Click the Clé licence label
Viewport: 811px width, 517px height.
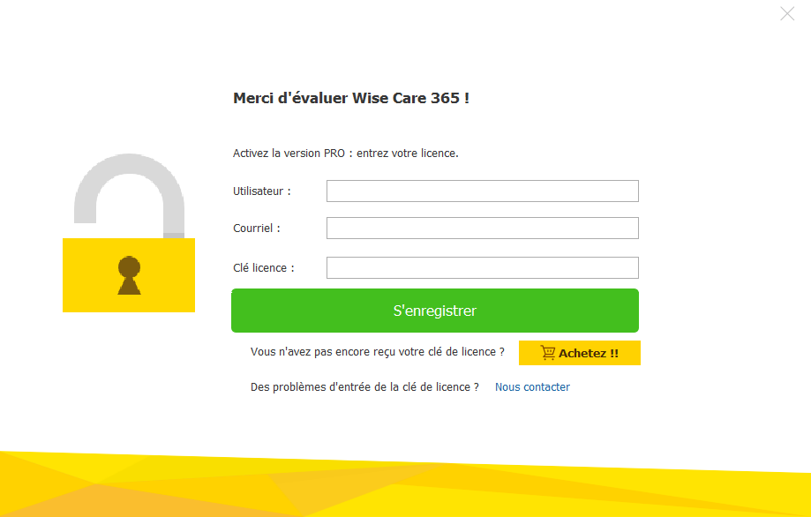click(263, 268)
